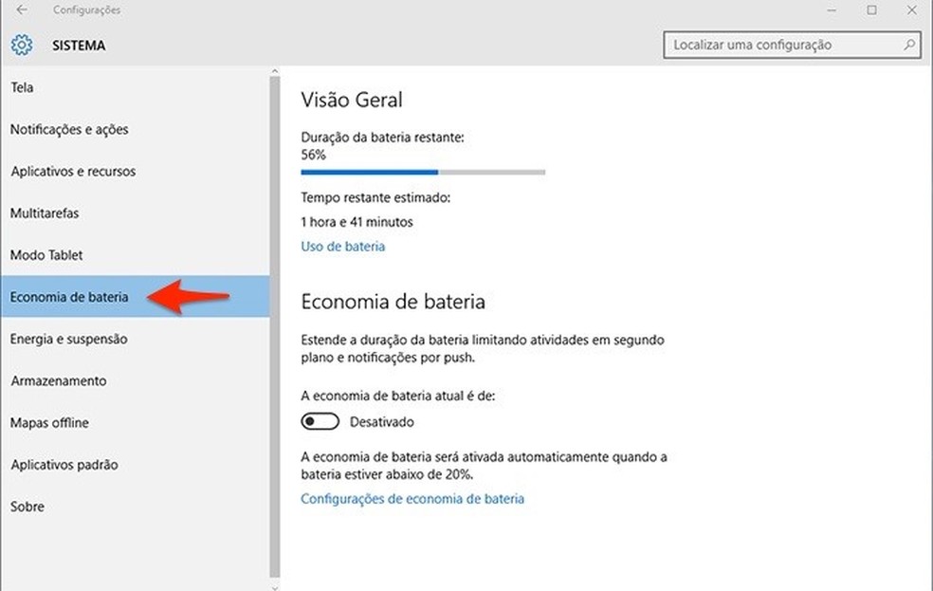Enable the Economia de bateria toggle
The image size is (933, 591).
pos(320,420)
